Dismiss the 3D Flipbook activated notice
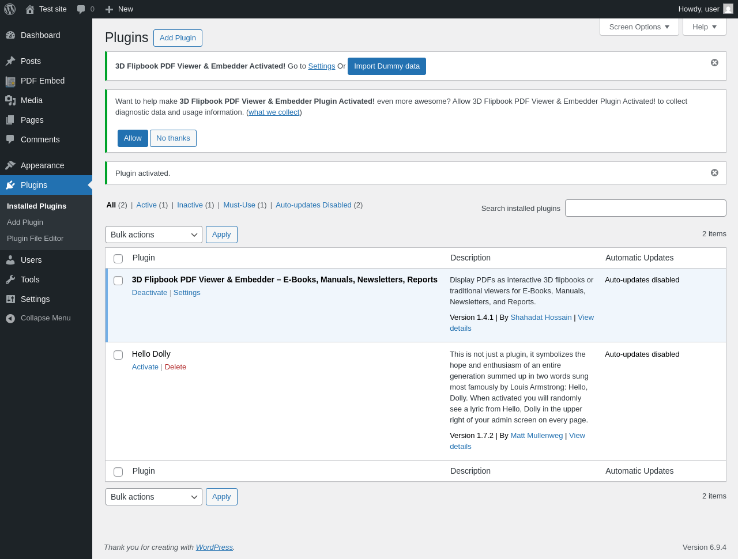 tap(714, 63)
